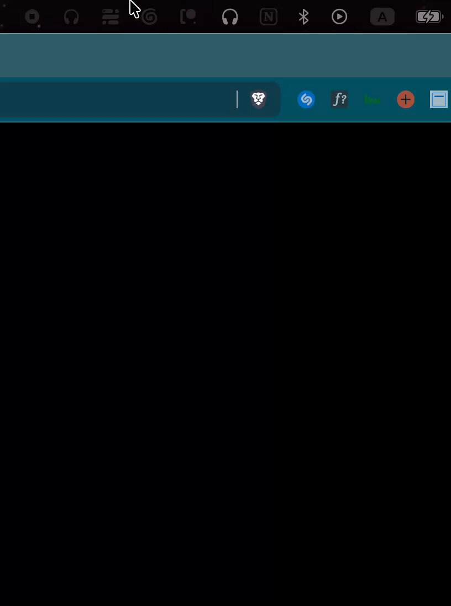Open the Notion menu bar icon
This screenshot has width=451, height=606.
[269, 17]
